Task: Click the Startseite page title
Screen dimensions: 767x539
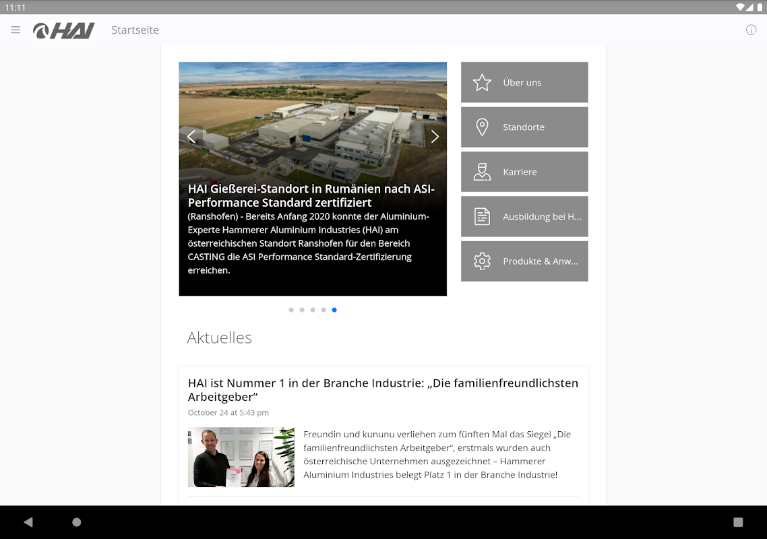Action: pyautogui.click(x=135, y=30)
